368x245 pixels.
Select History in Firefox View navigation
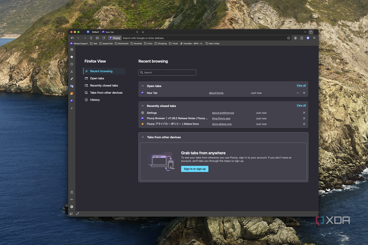pyautogui.click(x=104, y=100)
